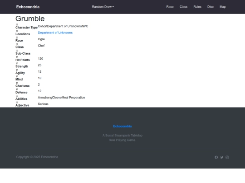Open the Race menu item

170,7
